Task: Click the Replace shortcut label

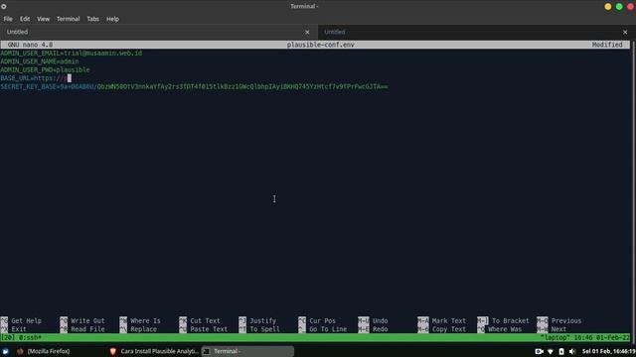Action: coord(143,329)
